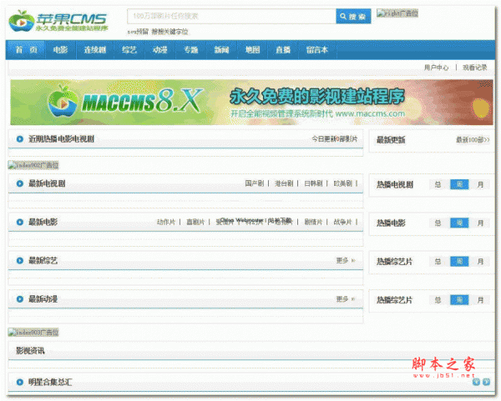Viewport: 501px width, 401px height.
Task: Click the play icon beside 近期热播电影电视剧
Action: (20, 139)
